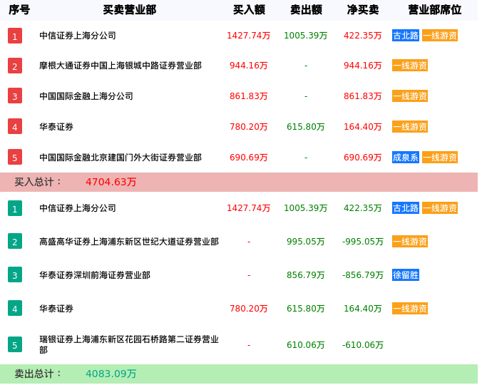Click green rank badge number 3
Viewport: 482px width, 385px height.
[15, 275]
